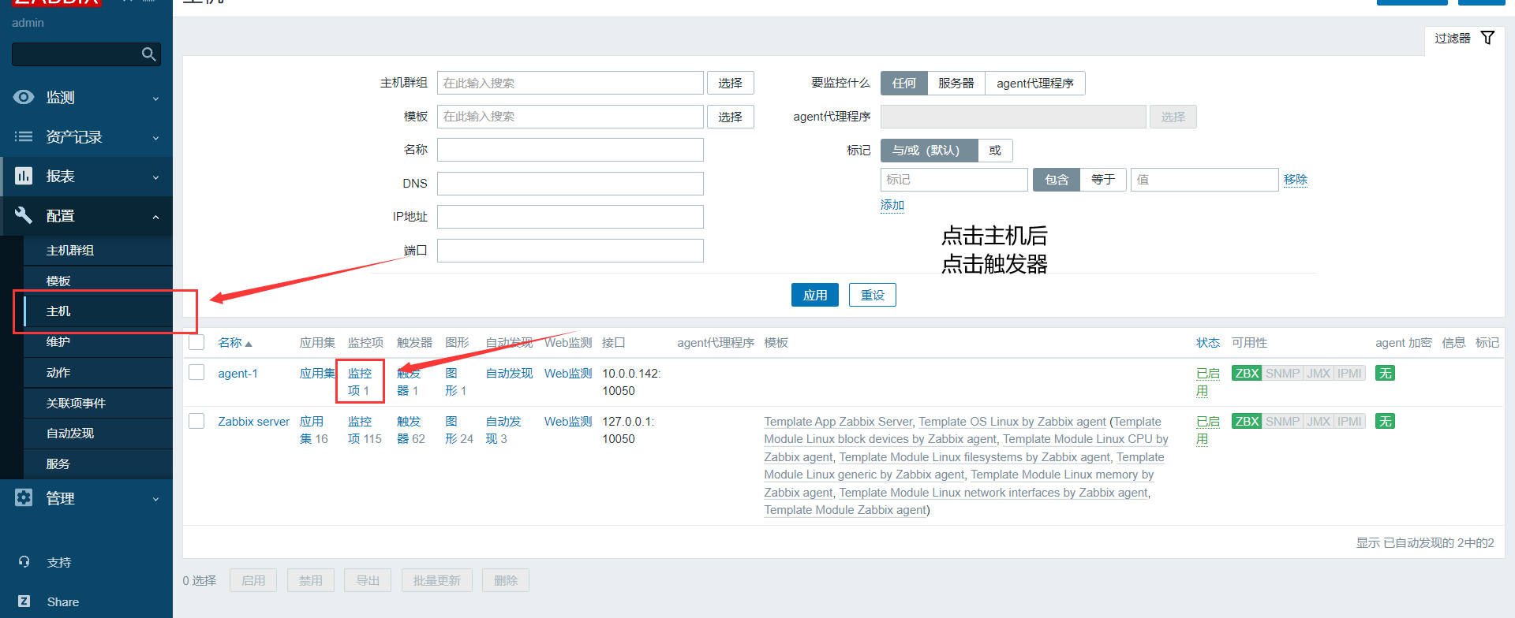The width and height of the screenshot is (1515, 618).
Task: Expand the 报表 menu chevron
Action: (155, 177)
